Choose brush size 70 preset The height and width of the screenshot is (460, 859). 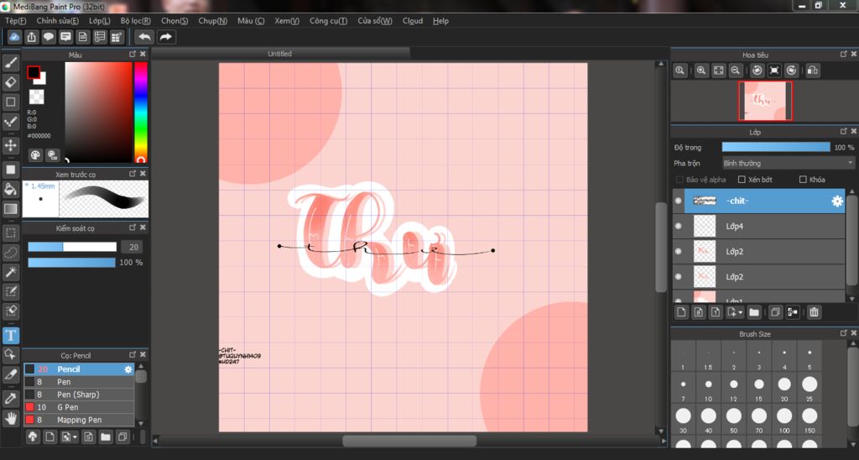[x=758, y=419]
